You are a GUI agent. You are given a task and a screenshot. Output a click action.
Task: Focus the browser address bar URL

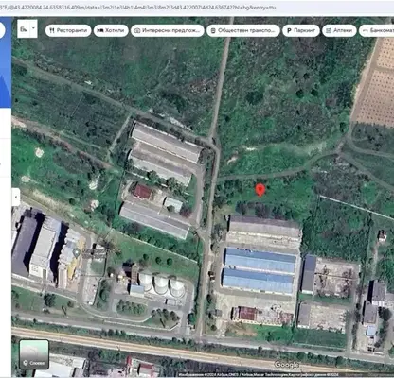[x=138, y=7]
